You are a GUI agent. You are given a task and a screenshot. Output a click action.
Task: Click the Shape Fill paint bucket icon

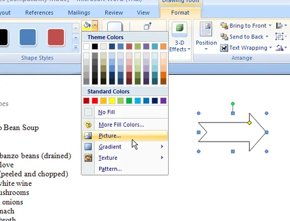(87, 25)
